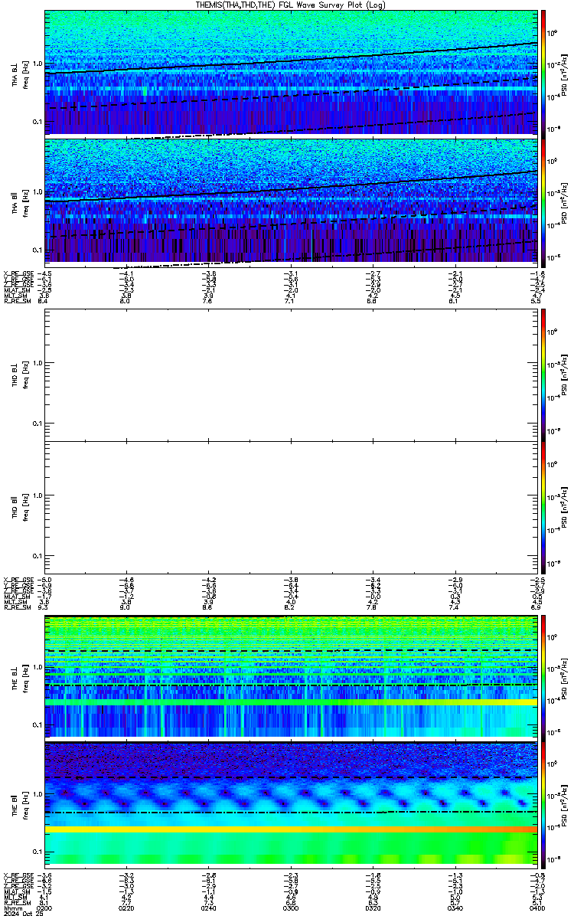574x919 pixels.
Task: Click the yellow horizontal band in THE B-perpendicular panel
Action: tap(290, 702)
